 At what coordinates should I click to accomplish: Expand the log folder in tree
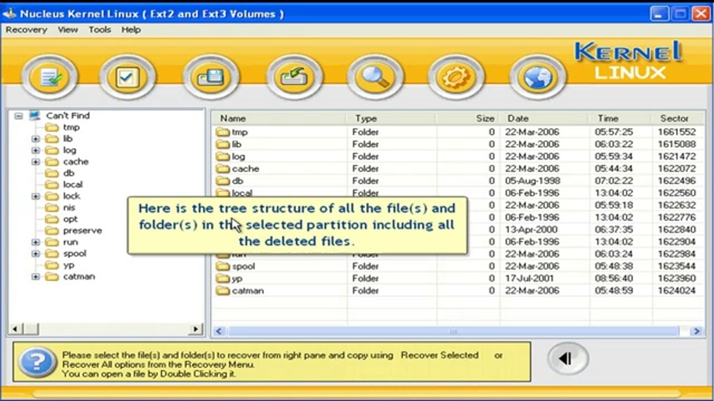tap(36, 150)
